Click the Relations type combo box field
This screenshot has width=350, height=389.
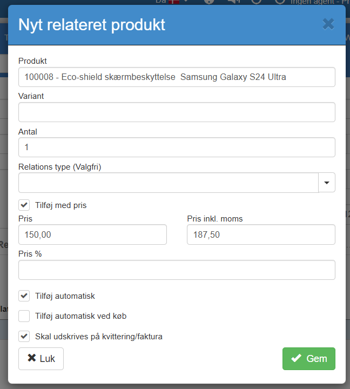[x=169, y=183]
